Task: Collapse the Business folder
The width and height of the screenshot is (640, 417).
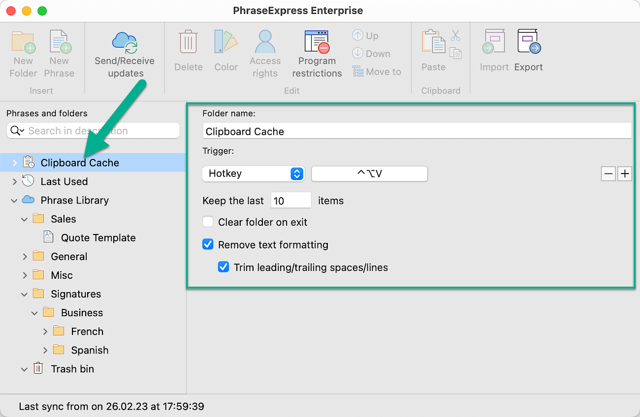Action: pos(34,313)
